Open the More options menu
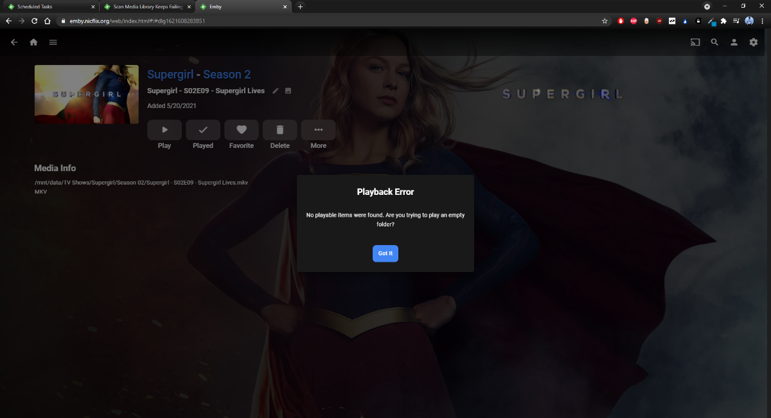Viewport: 771px width, 418px height. click(x=318, y=129)
